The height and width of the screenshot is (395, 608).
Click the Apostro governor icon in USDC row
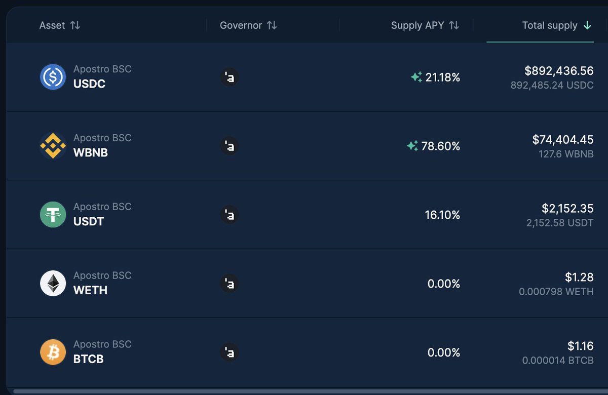coord(229,77)
